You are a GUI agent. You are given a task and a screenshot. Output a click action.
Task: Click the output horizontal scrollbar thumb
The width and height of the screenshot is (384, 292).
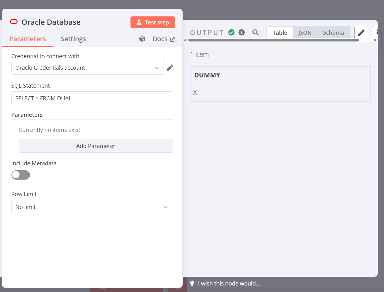[273, 40]
